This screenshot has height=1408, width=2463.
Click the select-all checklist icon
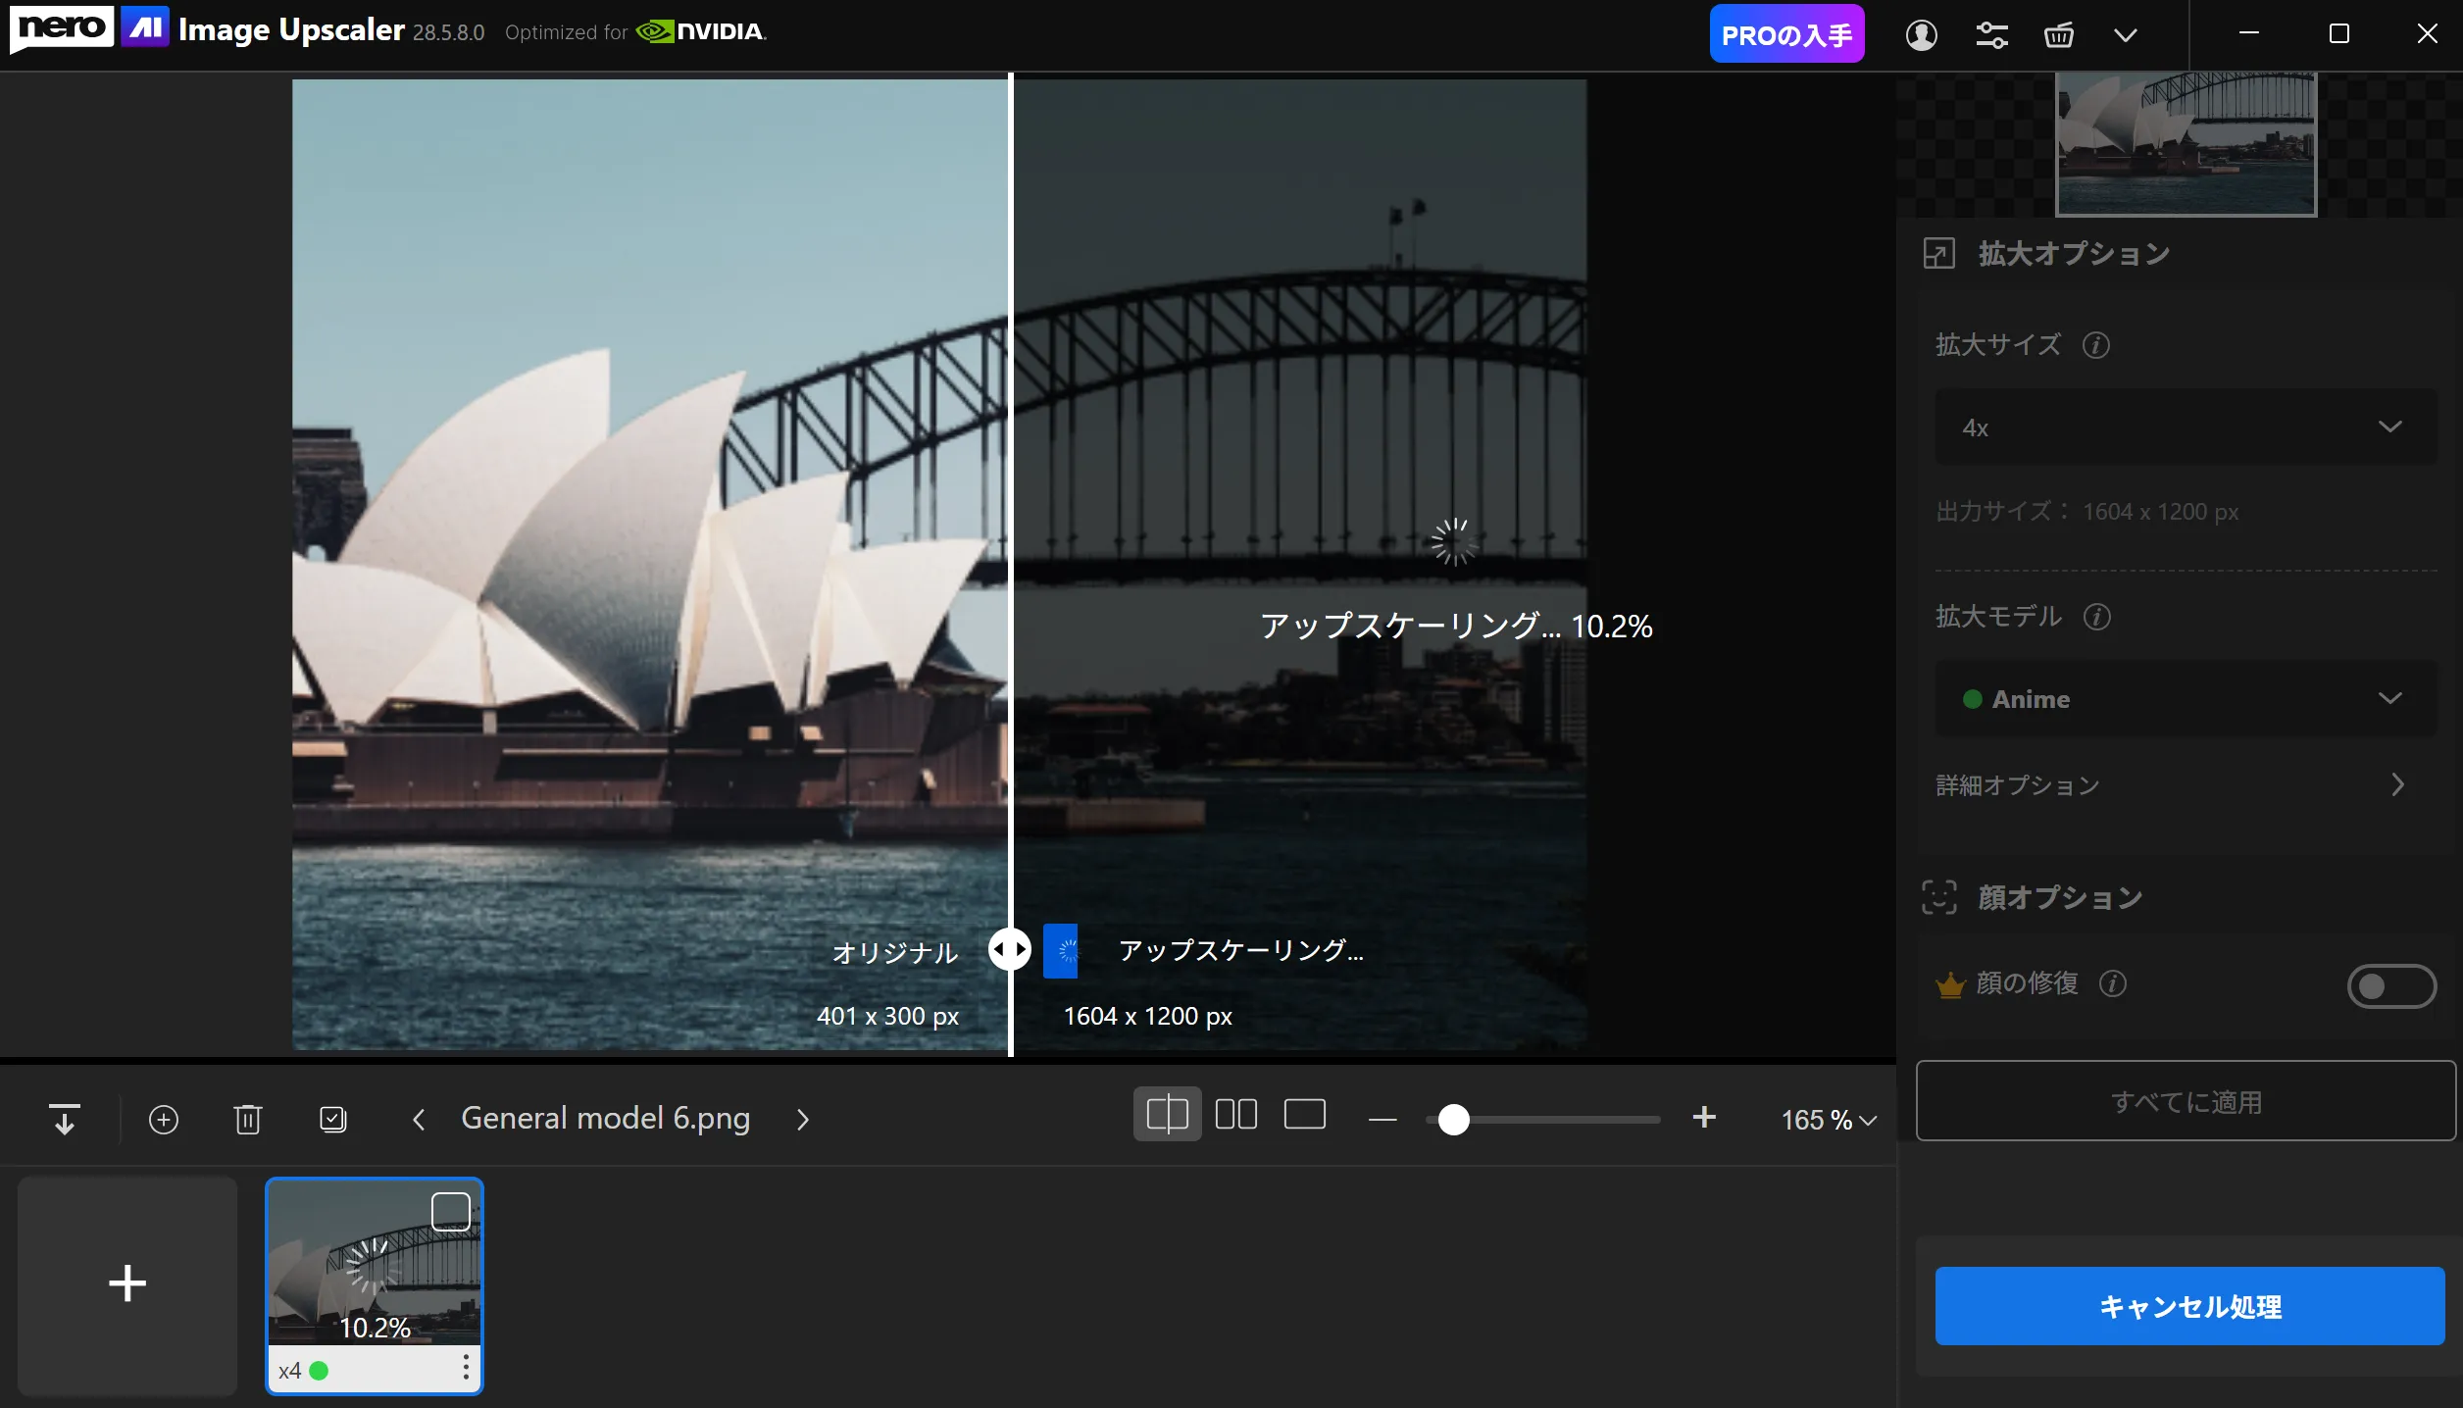point(333,1119)
